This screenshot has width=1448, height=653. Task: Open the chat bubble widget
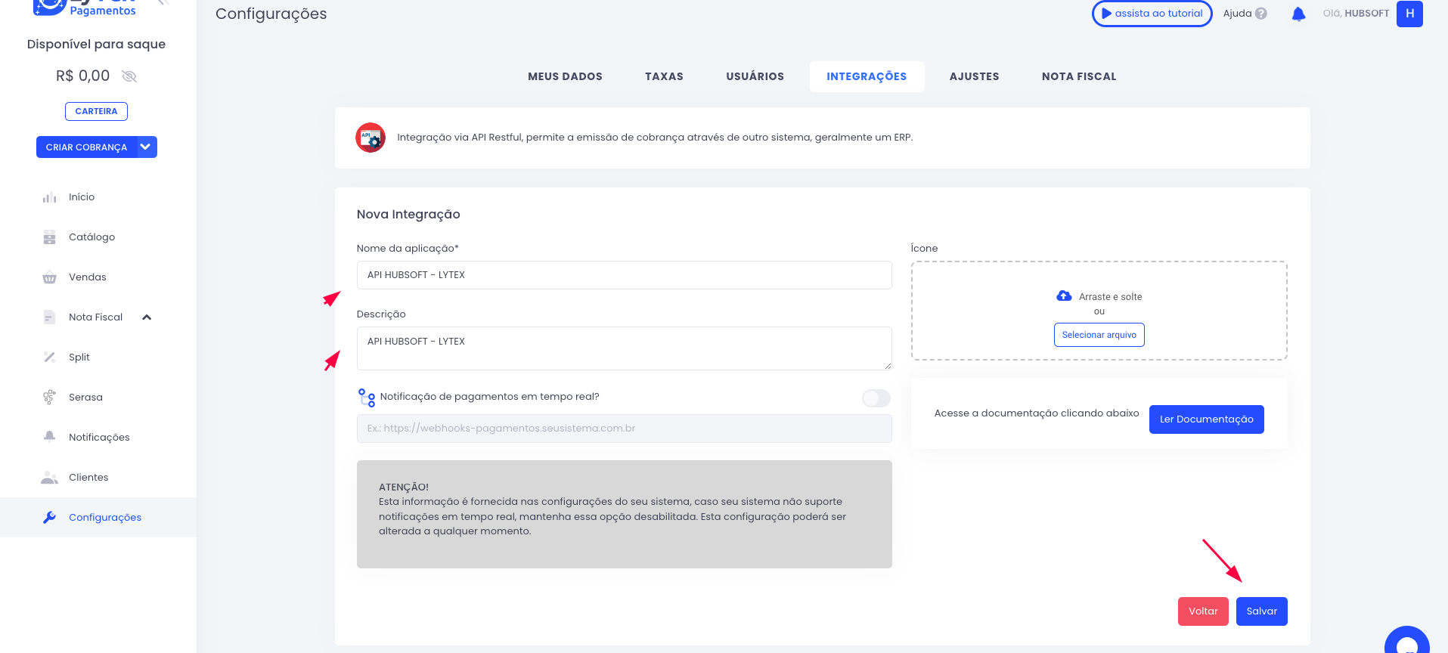(1407, 639)
